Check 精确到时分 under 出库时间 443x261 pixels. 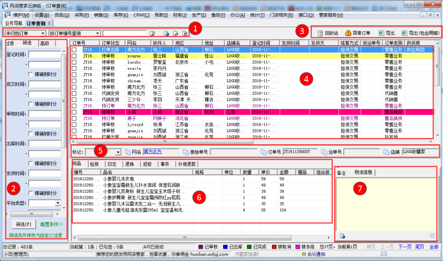pyautogui.click(x=31, y=164)
